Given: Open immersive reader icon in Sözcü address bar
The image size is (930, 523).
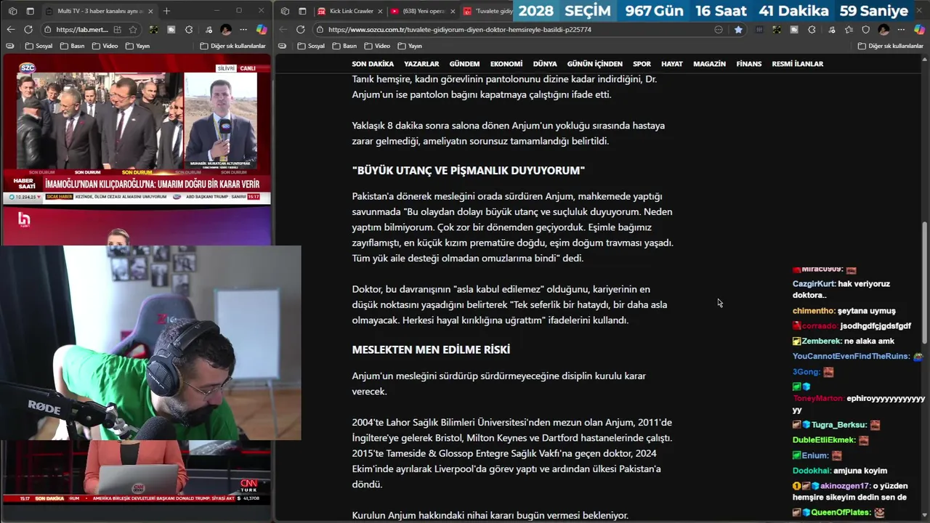Looking at the screenshot, I should click(x=719, y=30).
